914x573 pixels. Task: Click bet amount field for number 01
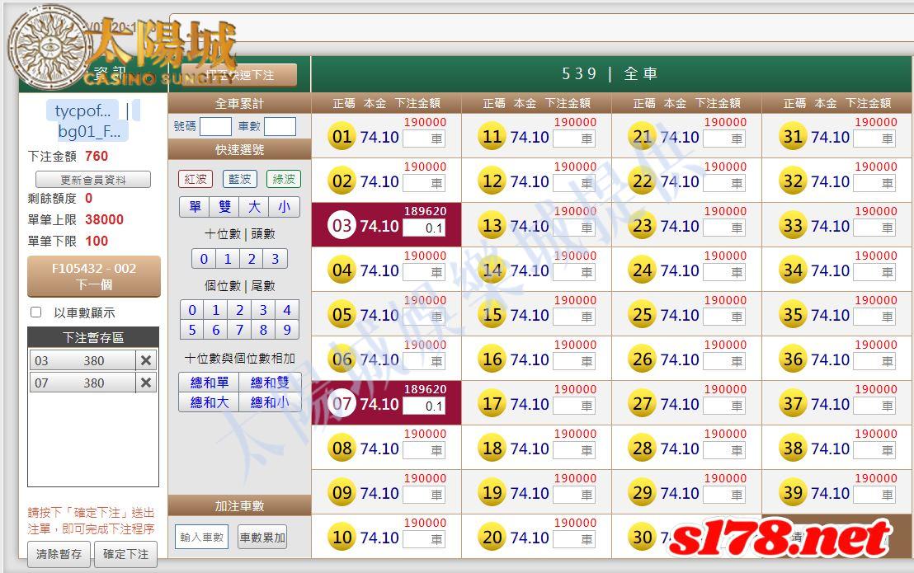pyautogui.click(x=424, y=139)
